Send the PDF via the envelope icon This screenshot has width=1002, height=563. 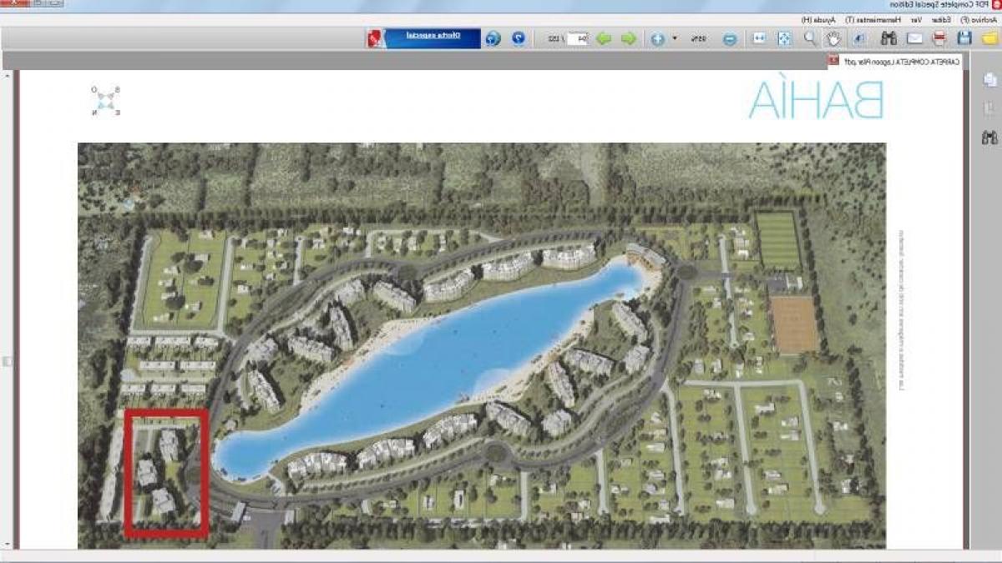click(x=915, y=38)
